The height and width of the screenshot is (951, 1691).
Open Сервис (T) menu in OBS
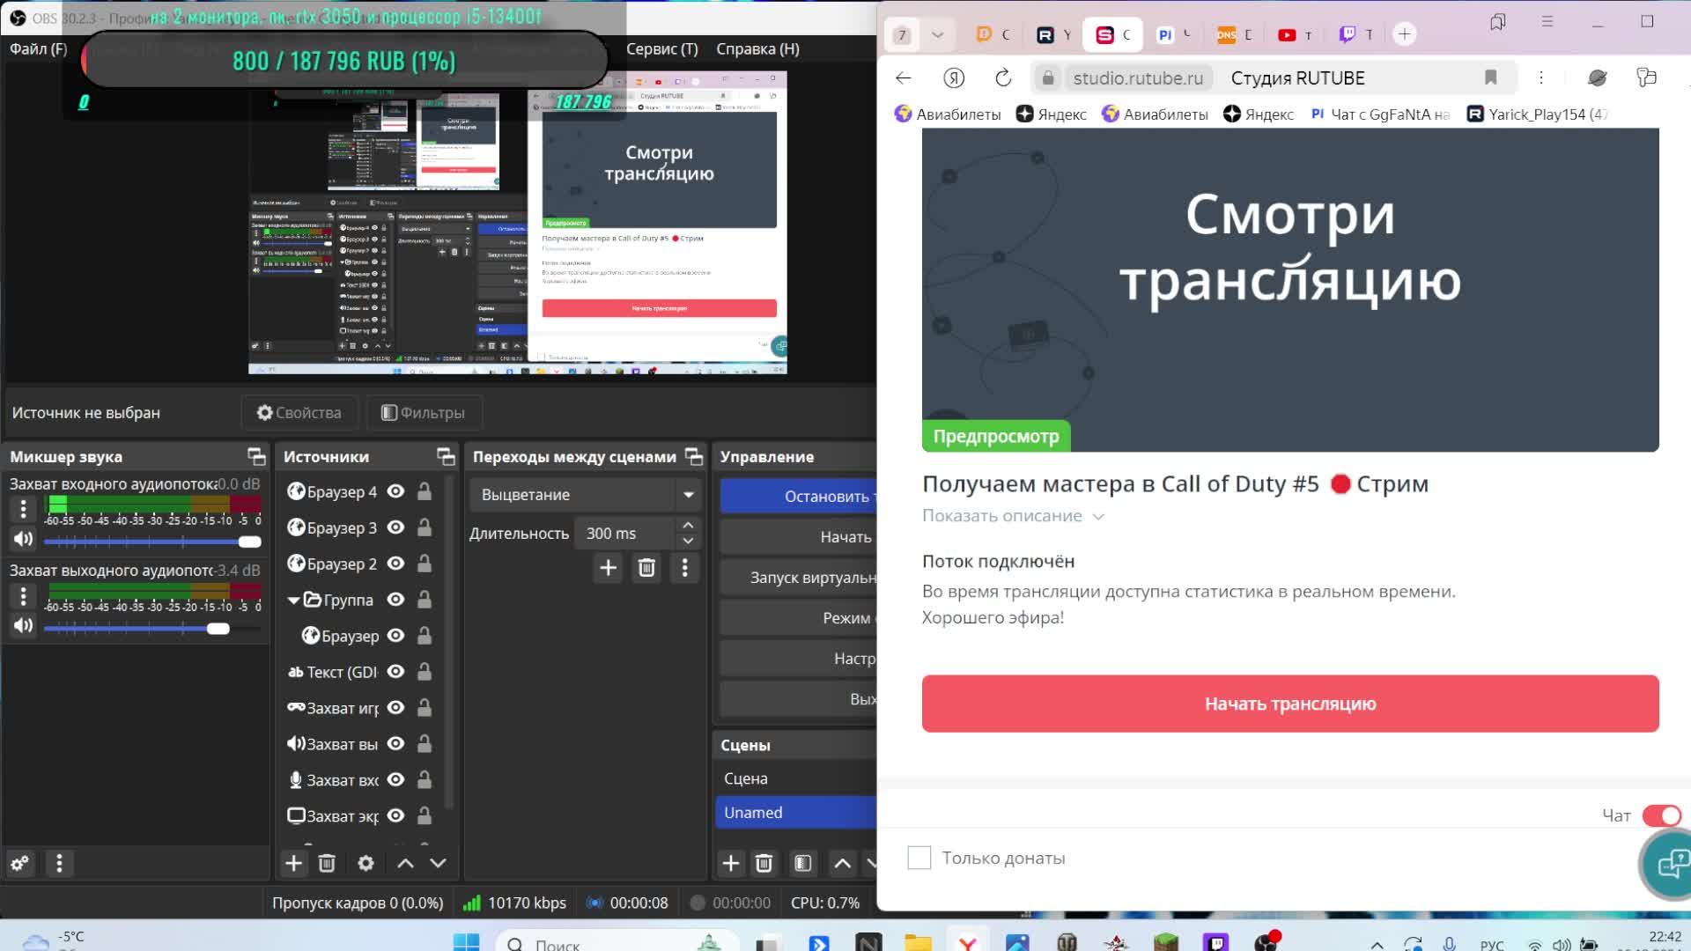(662, 49)
